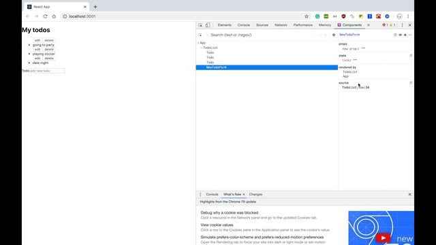View source code icon for NewTodoForm

410,35
